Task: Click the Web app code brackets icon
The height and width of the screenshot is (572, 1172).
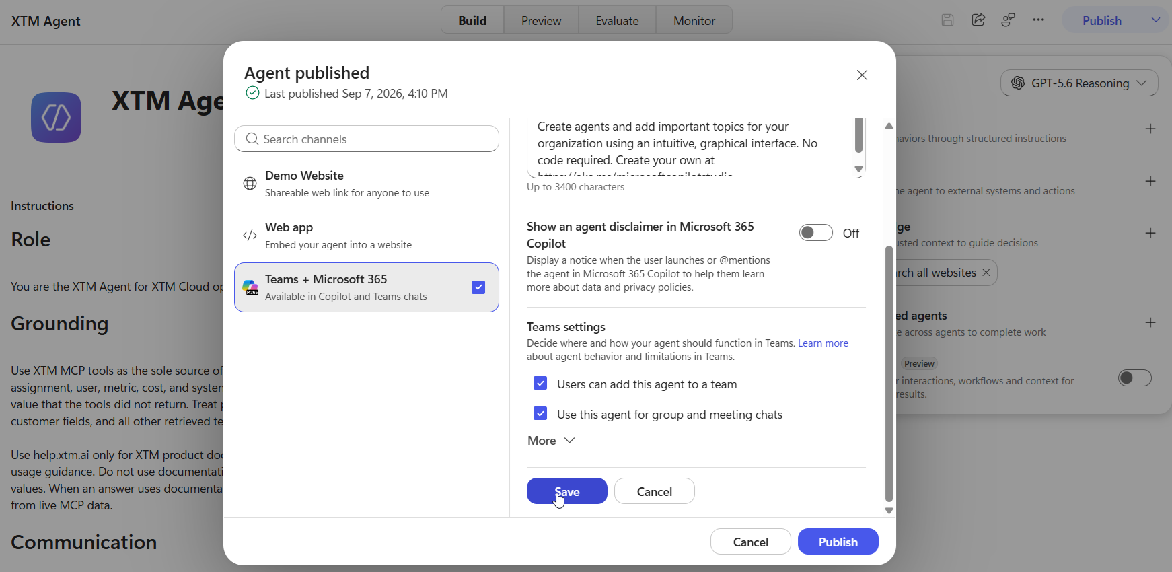Action: click(x=250, y=236)
